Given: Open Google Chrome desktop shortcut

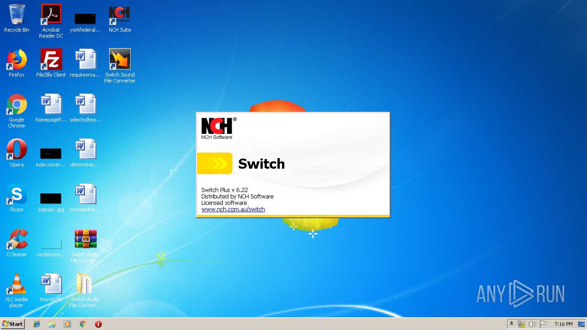Looking at the screenshot, I should coord(17,111).
